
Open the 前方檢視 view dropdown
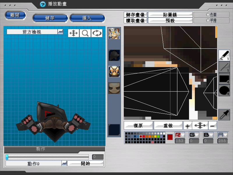(60, 32)
